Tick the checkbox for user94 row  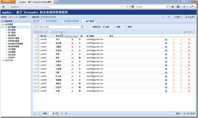pos(38,54)
